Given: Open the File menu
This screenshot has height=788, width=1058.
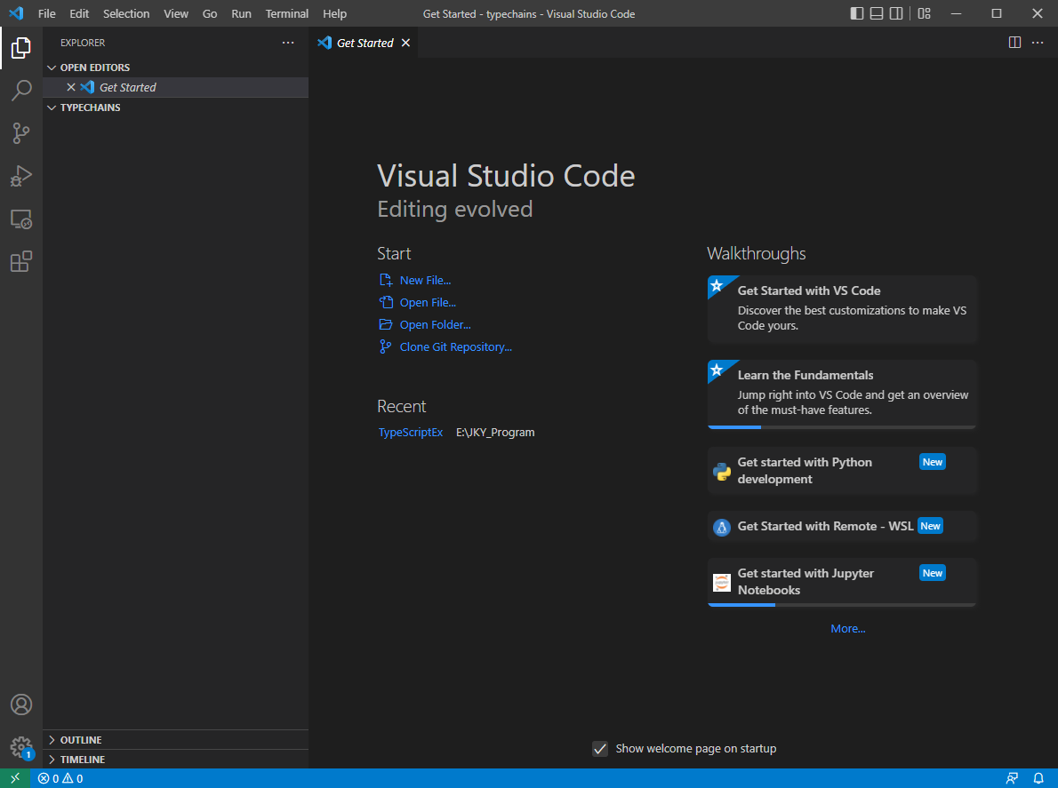Looking at the screenshot, I should pyautogui.click(x=46, y=13).
